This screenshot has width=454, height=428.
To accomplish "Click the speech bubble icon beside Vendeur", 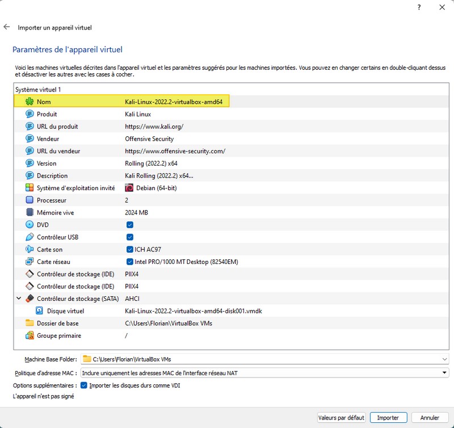I will tap(30, 139).
